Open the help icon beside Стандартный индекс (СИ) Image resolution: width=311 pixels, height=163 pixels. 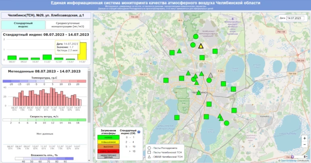coord(139,132)
